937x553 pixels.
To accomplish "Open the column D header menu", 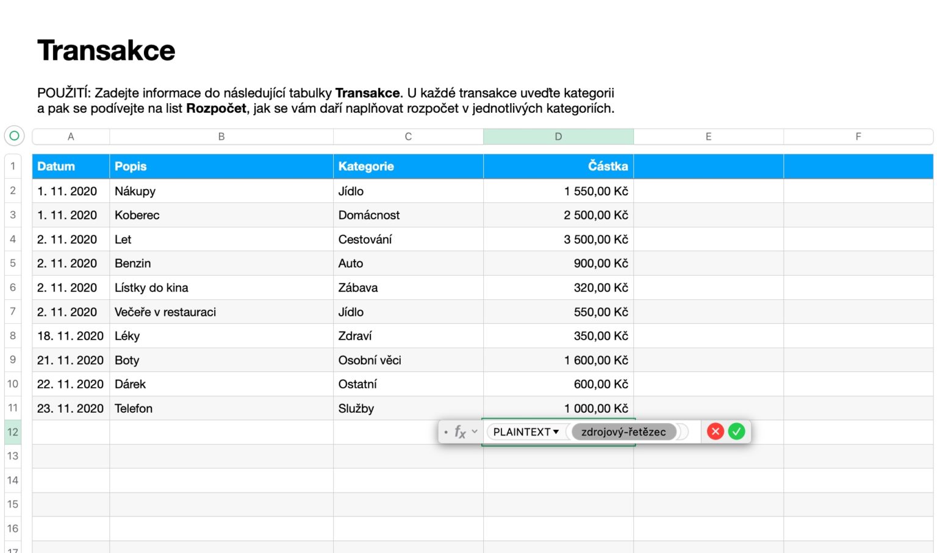I will point(558,136).
